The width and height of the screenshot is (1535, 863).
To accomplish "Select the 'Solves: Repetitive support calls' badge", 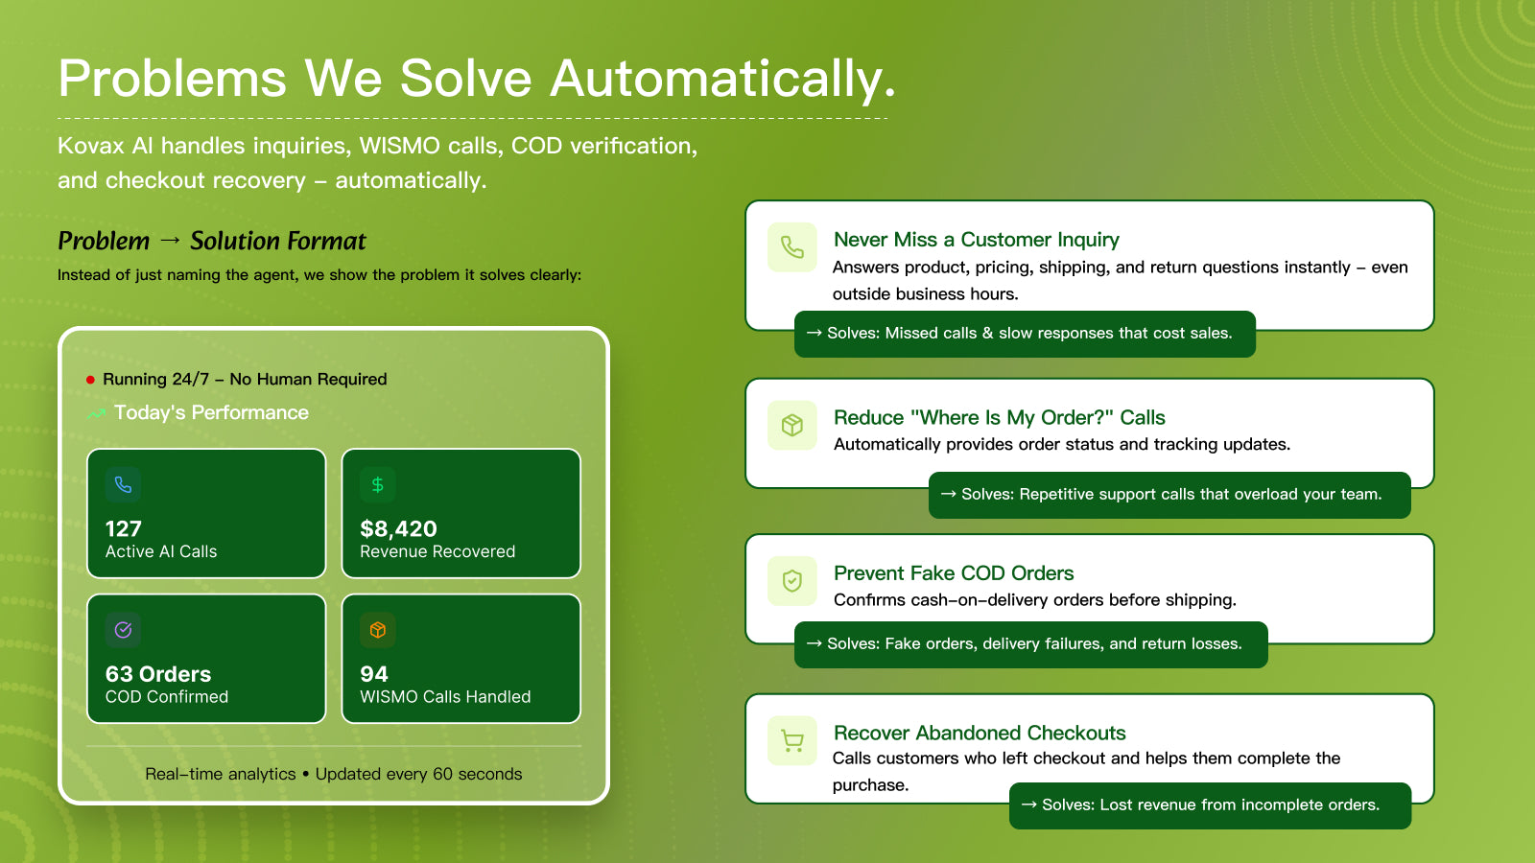I will coord(1169,495).
